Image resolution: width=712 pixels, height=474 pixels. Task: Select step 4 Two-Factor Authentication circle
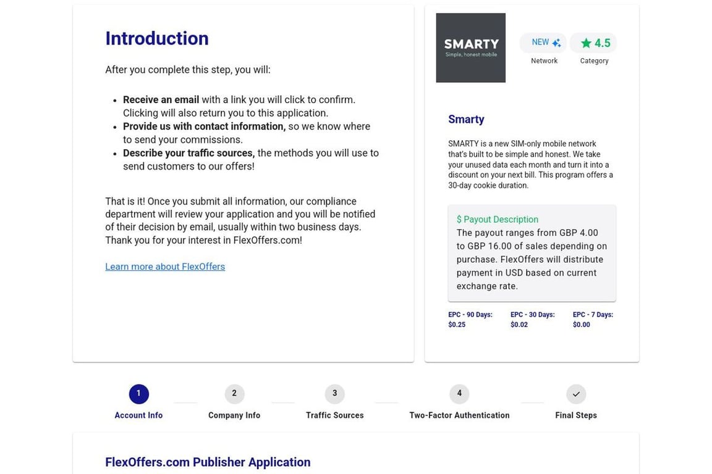pos(459,394)
